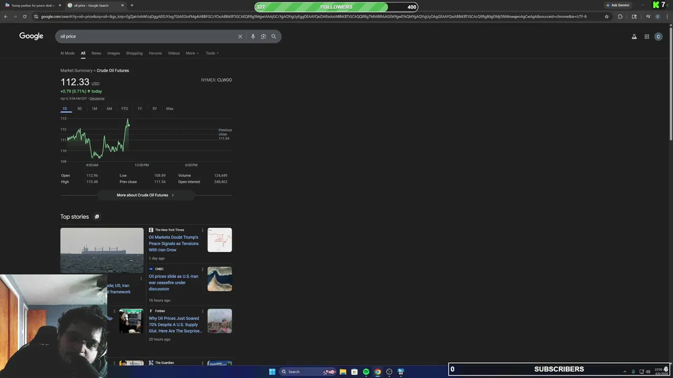Select the Images results tab
This screenshot has width=673, height=378.
tap(114, 53)
